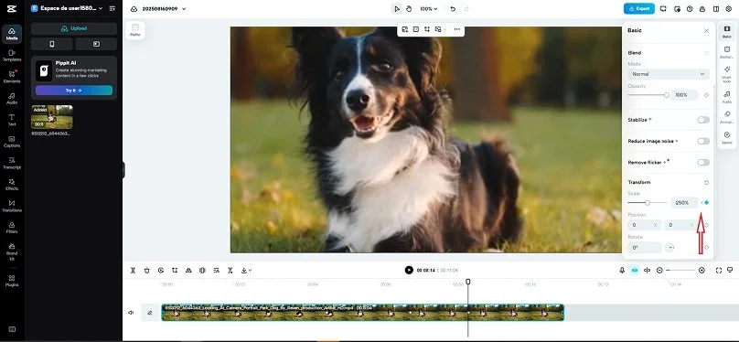Open the Text panel in the sidebar
This screenshot has width=739, height=342.
(x=12, y=120)
